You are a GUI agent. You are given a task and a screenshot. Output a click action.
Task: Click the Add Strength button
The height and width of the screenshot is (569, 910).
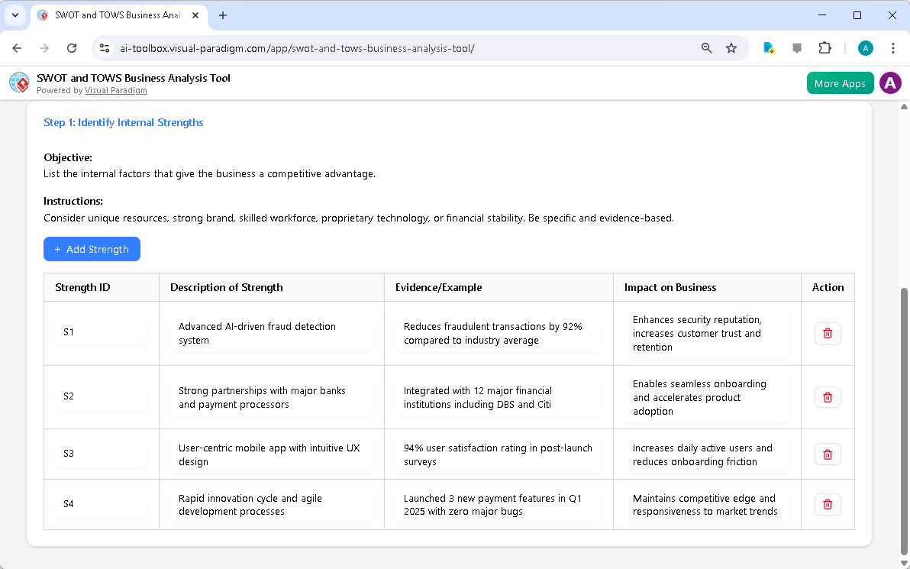[92, 249]
